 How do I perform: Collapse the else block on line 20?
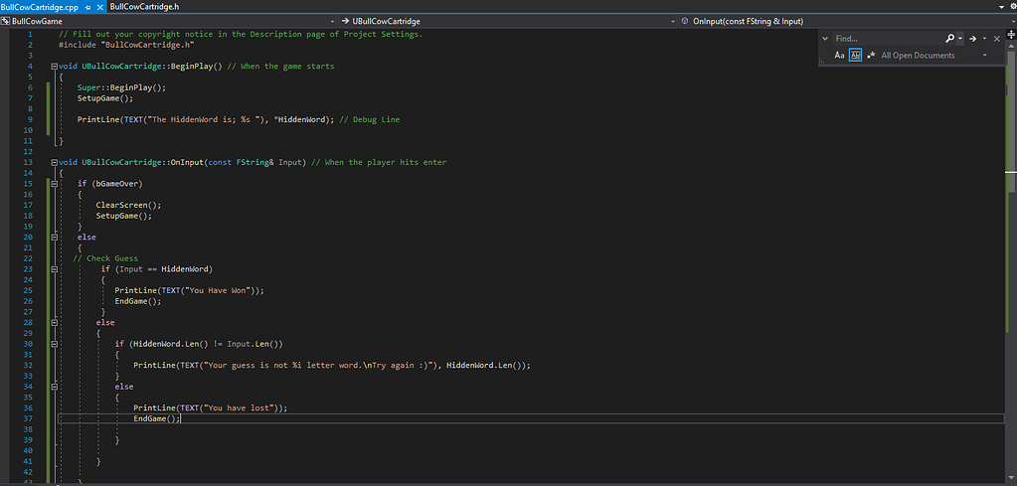point(53,238)
